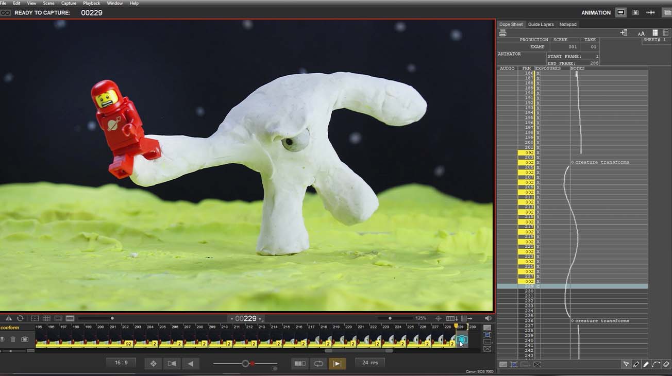Viewport: 672px width, 376px height.
Task: Click the frame export arrow icon
Action: (467, 318)
